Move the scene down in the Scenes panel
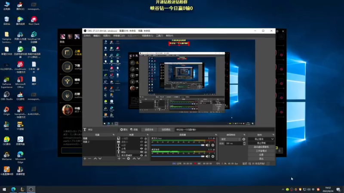Viewport: 344px width, 193px height. (x=100, y=158)
